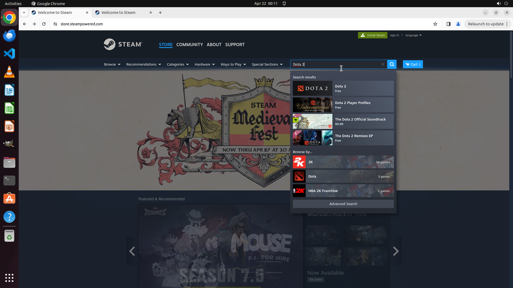Click the Steam logo in header
Image resolution: width=513 pixels, height=288 pixels.
point(123,44)
